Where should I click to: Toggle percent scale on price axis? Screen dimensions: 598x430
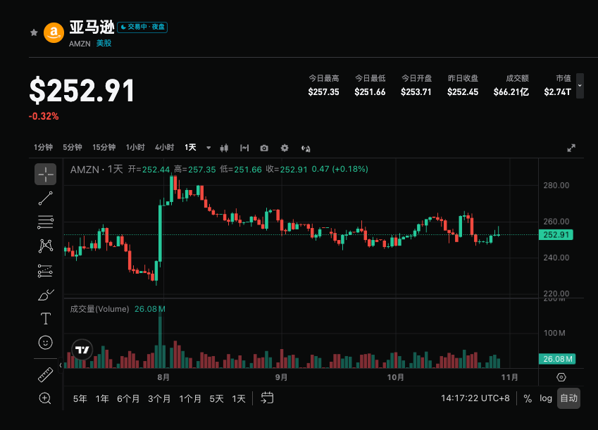[528, 398]
